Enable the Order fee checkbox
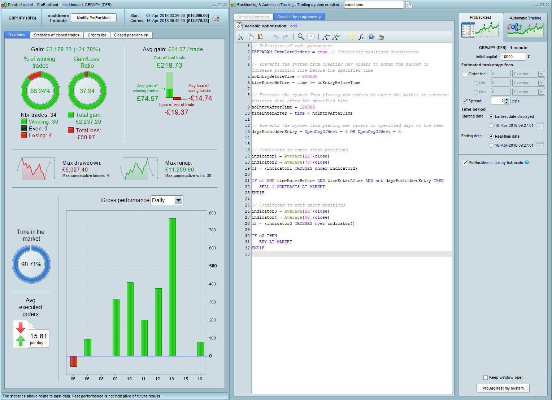The width and height of the screenshot is (552, 400). [465, 74]
